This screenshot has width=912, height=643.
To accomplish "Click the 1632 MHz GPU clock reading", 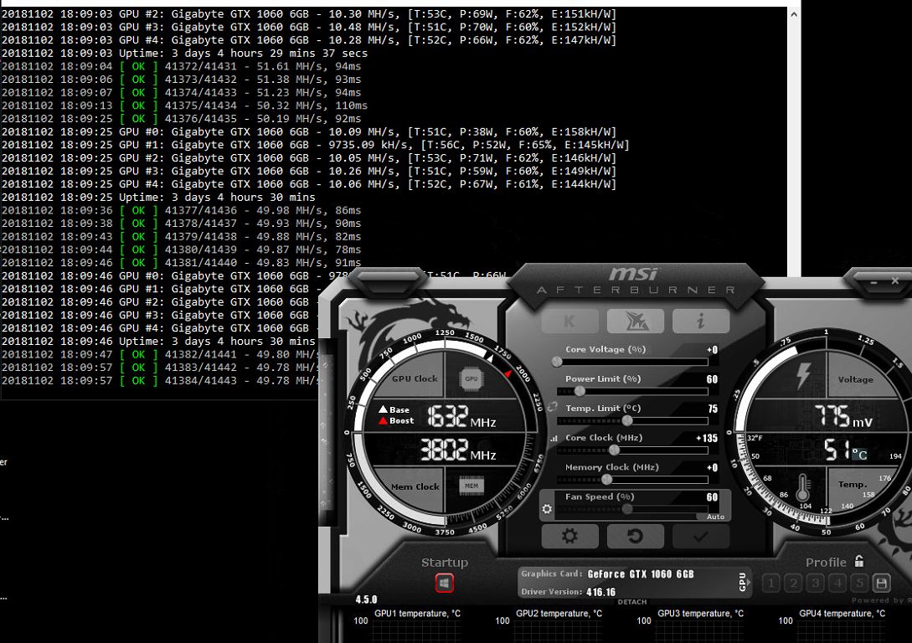I will 461,417.
